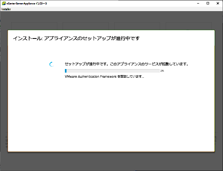Viewport: 223px width, 171px height.
Task: Click the dialog heading インストール: アプライアンスのセットアップが進行中です
Action: [x=76, y=38]
